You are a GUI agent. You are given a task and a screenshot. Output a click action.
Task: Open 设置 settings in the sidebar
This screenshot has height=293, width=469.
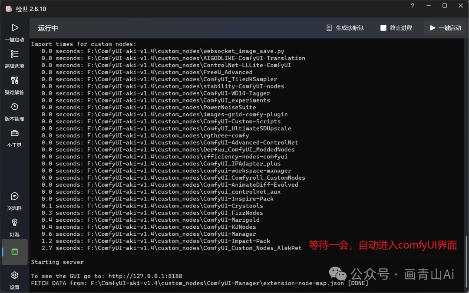click(14, 280)
